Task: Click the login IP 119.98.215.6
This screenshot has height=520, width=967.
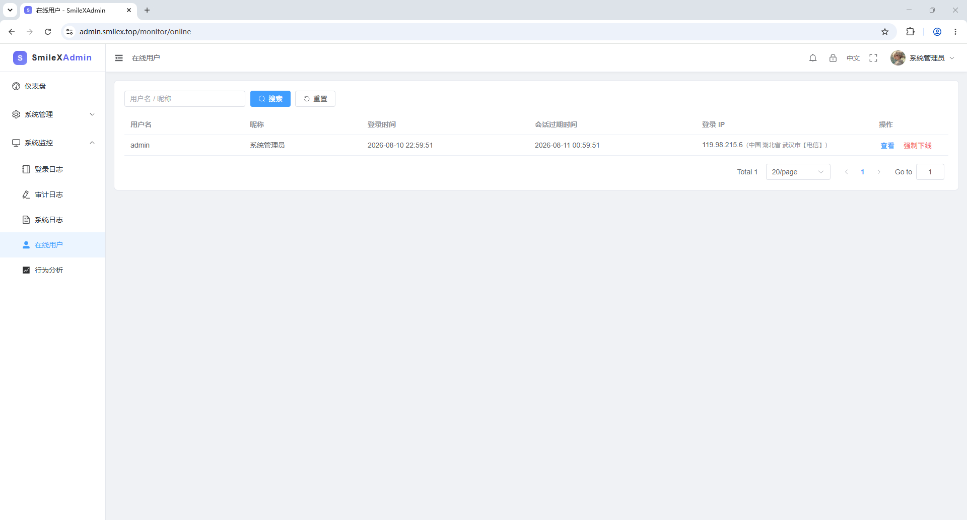Action: [x=722, y=145]
